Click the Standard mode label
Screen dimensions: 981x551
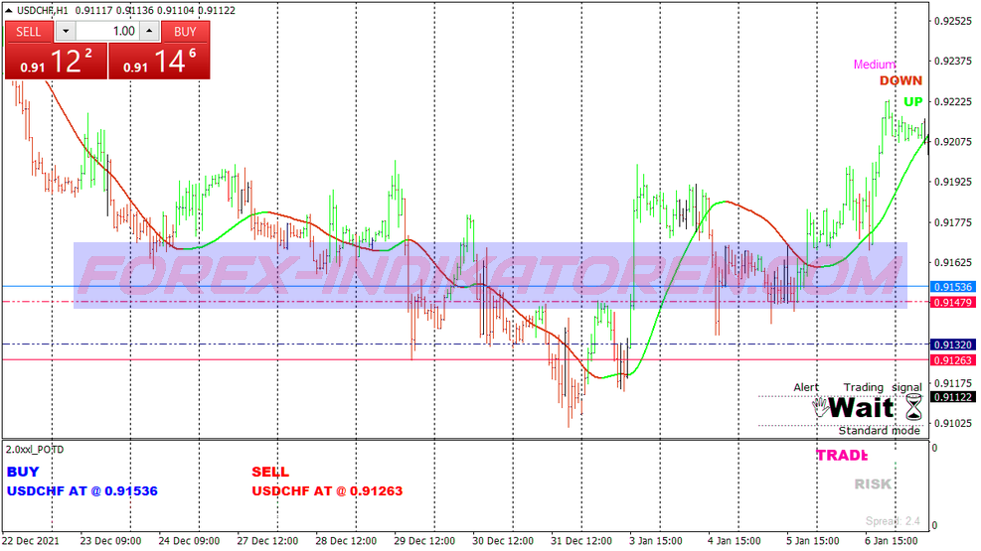pyautogui.click(x=879, y=431)
